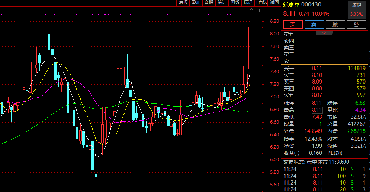Open the 旅游 sector box
370x192 pixels.
(x=356, y=10)
